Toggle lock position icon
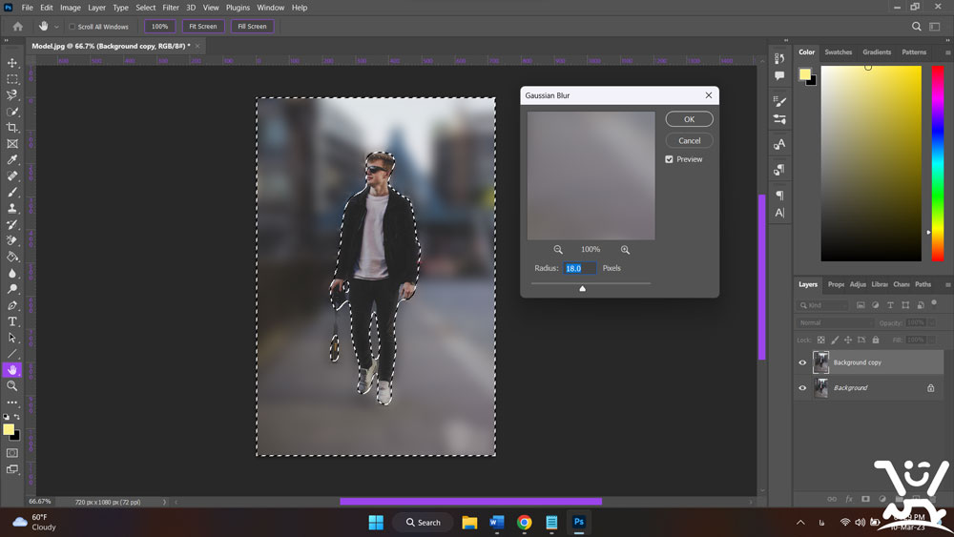 click(847, 340)
